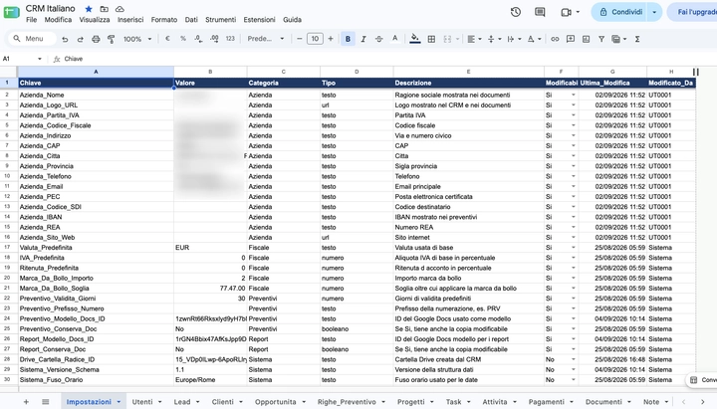Image resolution: width=717 pixels, height=409 pixels.
Task: Open horizontal align dropdown
Action: [474, 39]
